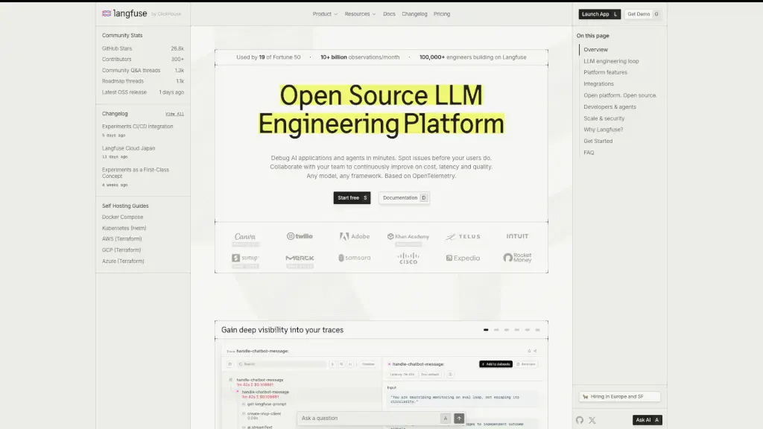Open the Resources dropdown menu

pos(360,14)
